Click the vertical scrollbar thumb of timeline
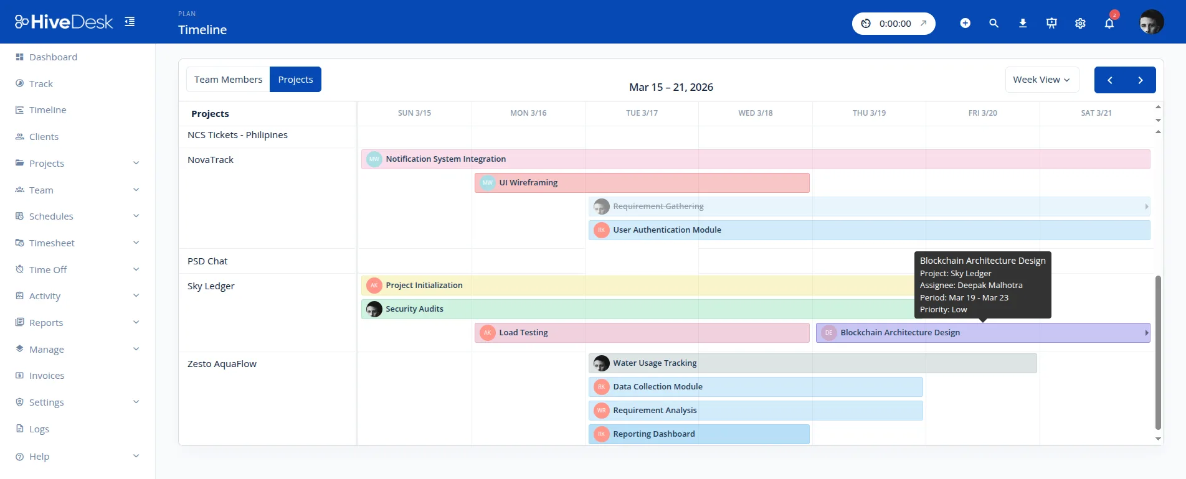Viewport: 1186px width, 479px height. tap(1158, 353)
